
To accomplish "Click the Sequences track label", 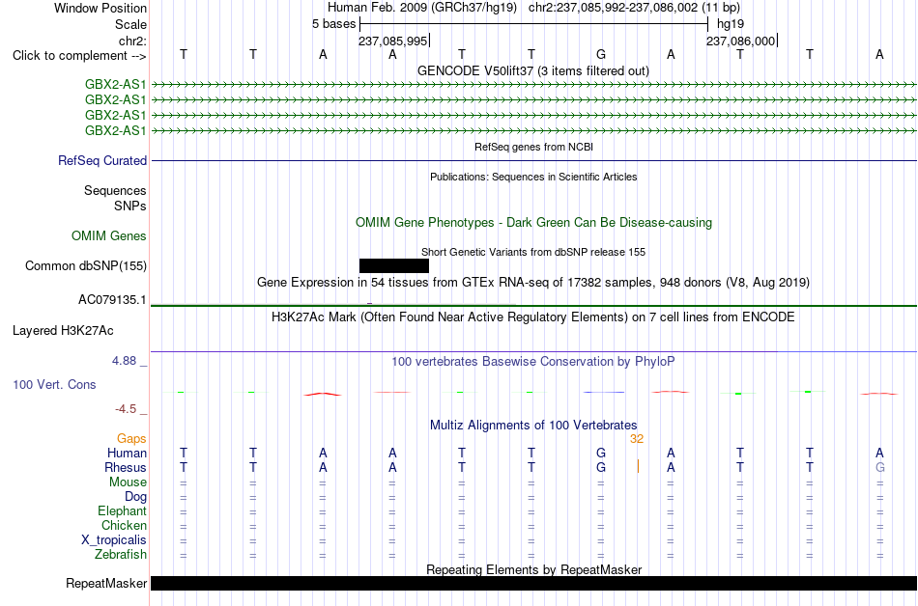I will [x=115, y=190].
